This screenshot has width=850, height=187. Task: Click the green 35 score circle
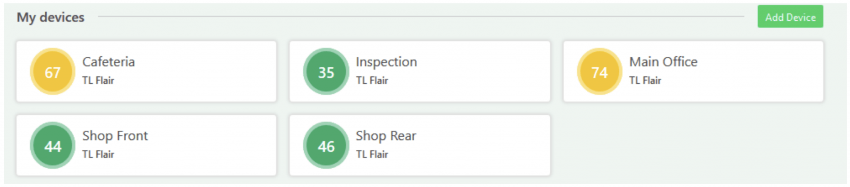click(326, 72)
